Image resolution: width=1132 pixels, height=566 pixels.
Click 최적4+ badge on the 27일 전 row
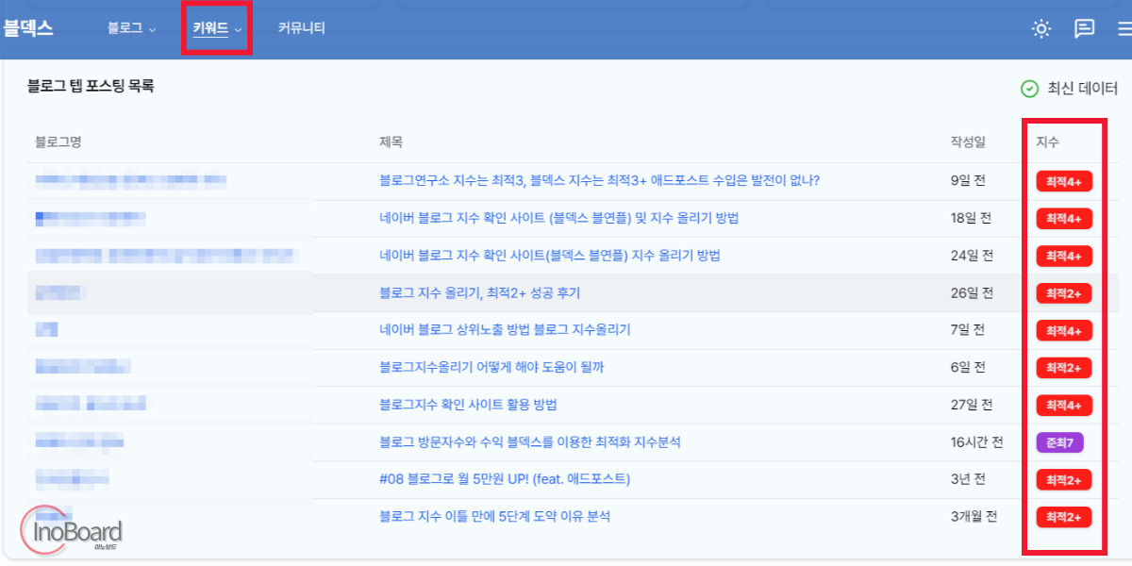(x=1064, y=405)
